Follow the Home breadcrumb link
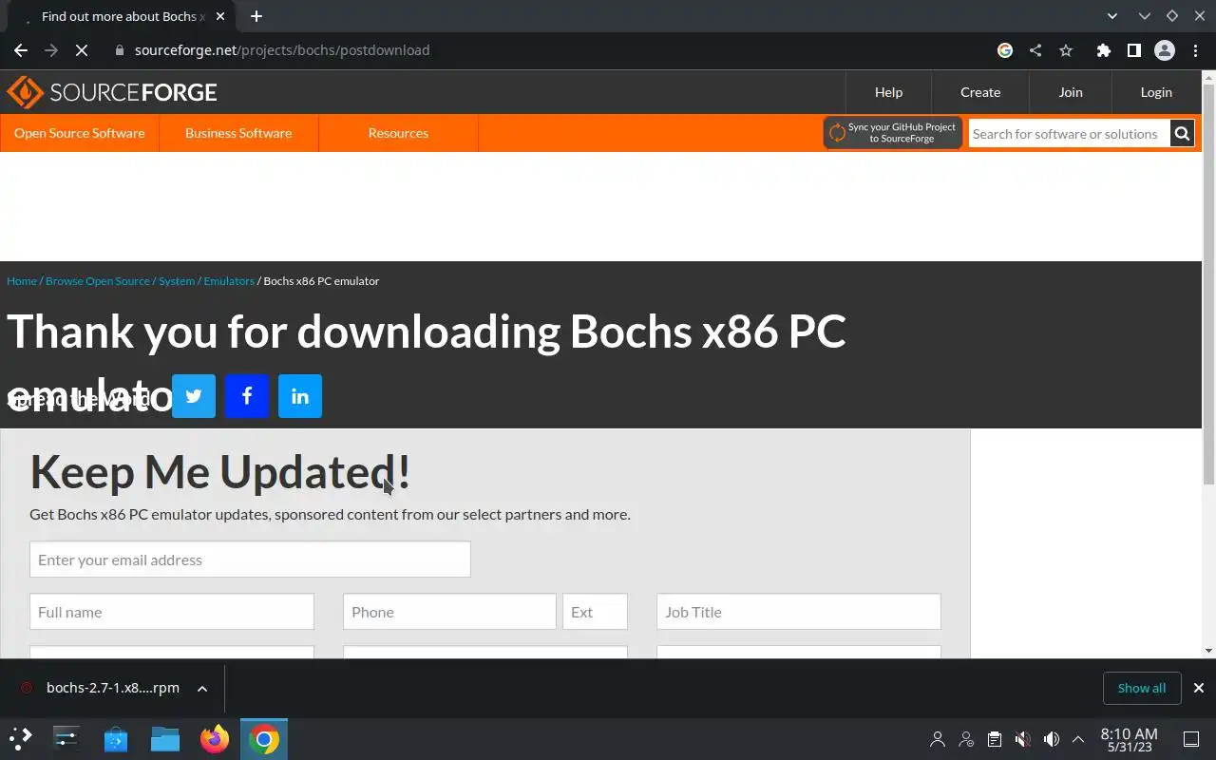The width and height of the screenshot is (1216, 760). point(22,281)
